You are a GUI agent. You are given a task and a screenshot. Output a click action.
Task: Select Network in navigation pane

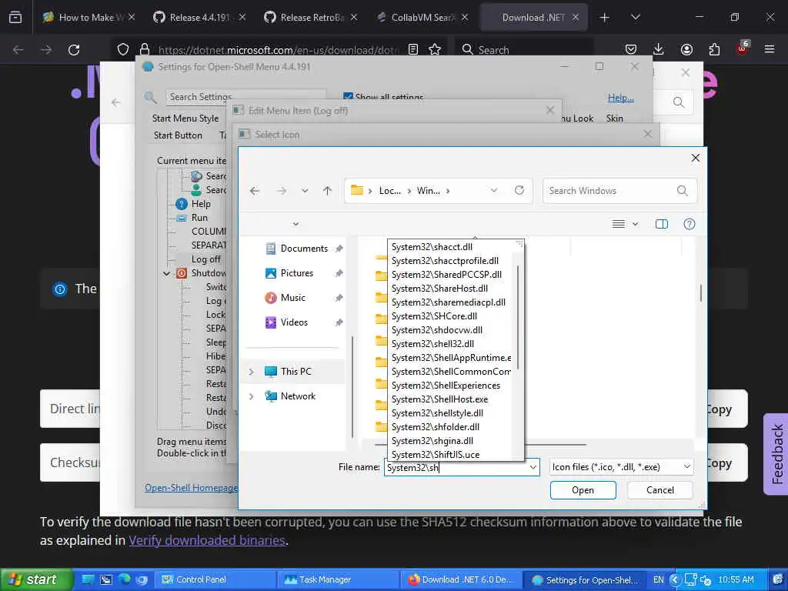298,396
